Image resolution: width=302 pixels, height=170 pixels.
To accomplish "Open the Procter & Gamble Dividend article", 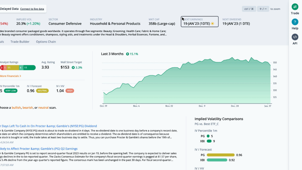I will [48, 126].
